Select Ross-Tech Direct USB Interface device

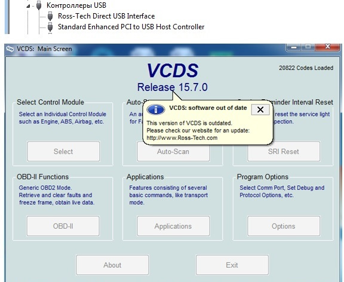click(x=106, y=16)
